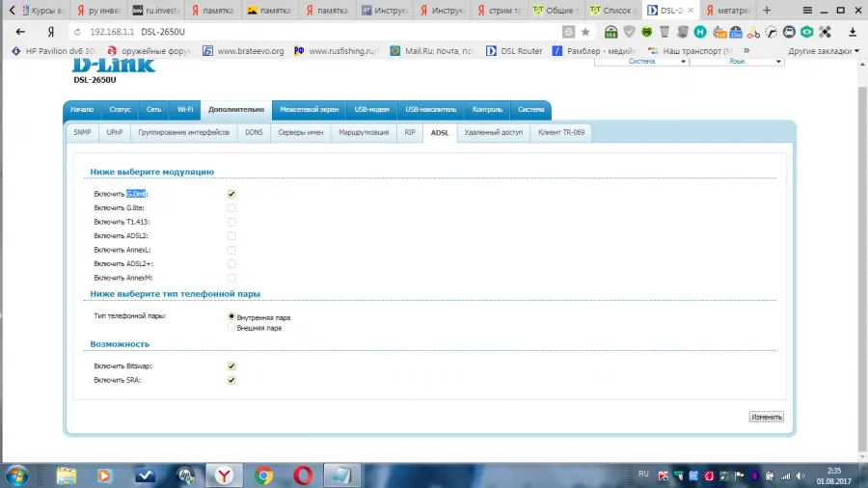Image resolution: width=868 pixels, height=488 pixels.
Task: Open DSL Router bookmark
Action: pyautogui.click(x=514, y=51)
